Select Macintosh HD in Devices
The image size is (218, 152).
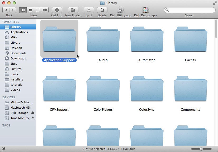pos(18,108)
